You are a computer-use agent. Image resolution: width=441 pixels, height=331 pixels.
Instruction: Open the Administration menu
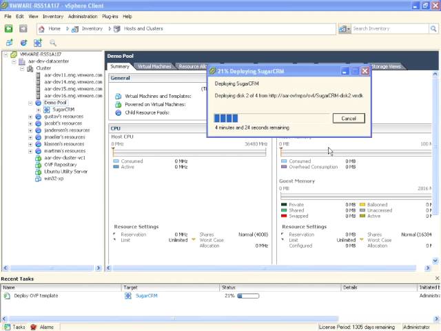click(83, 17)
